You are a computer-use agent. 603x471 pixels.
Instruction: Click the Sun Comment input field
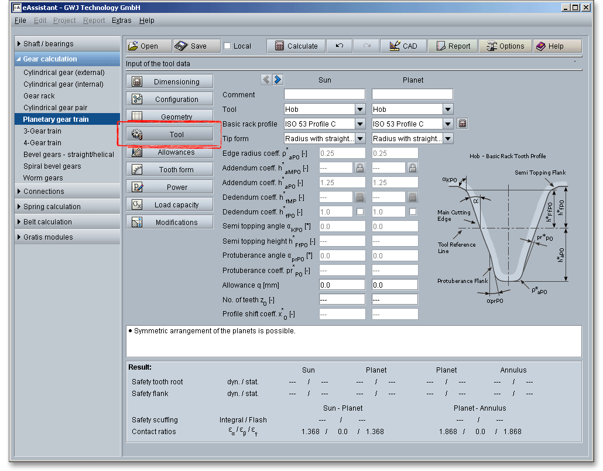click(x=324, y=95)
